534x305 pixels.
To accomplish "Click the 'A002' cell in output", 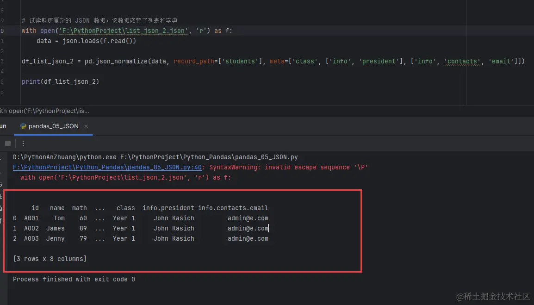I will 31,228.
